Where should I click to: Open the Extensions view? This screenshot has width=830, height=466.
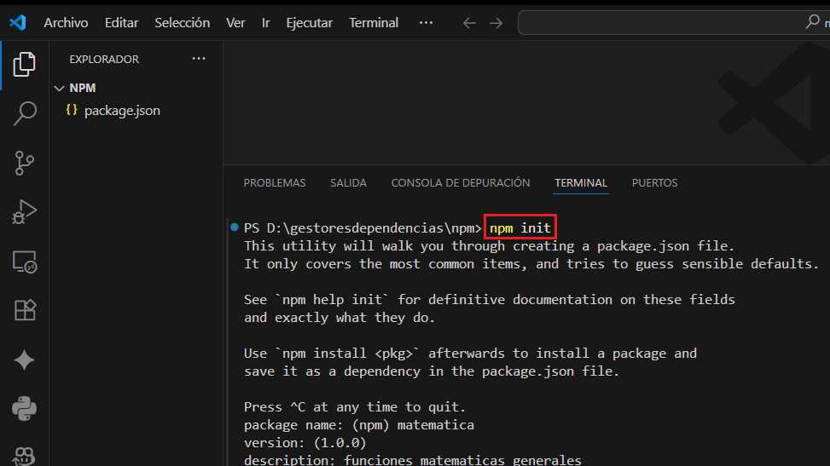tap(25, 311)
